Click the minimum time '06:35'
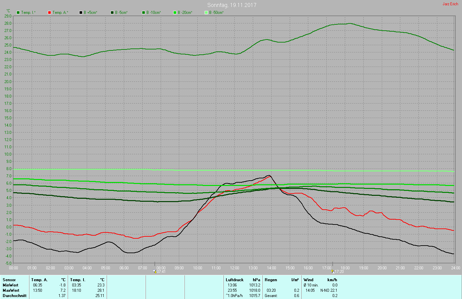Image resolution: width=462 pixels, height=299 pixels. 38,285
